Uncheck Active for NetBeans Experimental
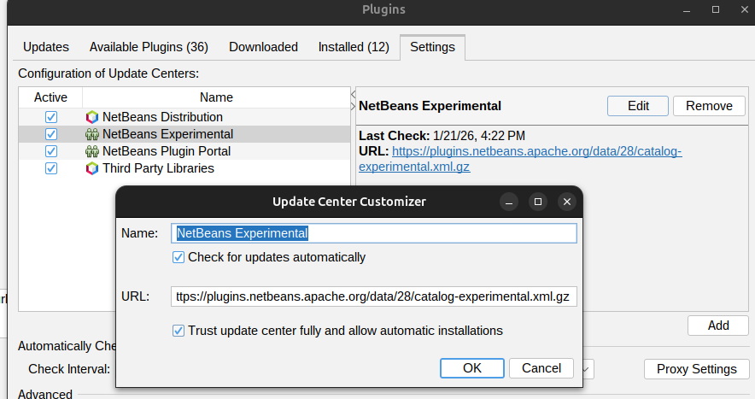 click(51, 134)
